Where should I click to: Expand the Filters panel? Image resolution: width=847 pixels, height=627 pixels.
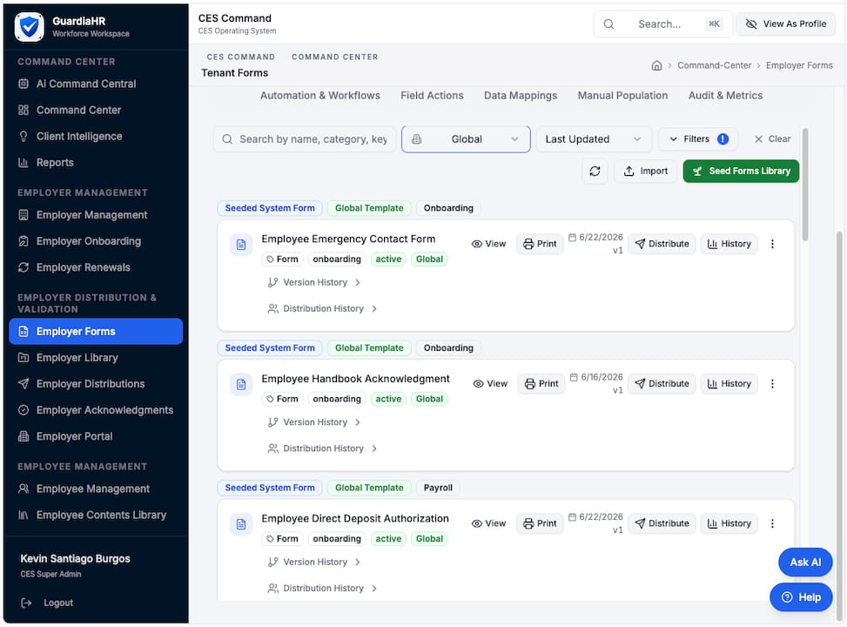coord(698,139)
